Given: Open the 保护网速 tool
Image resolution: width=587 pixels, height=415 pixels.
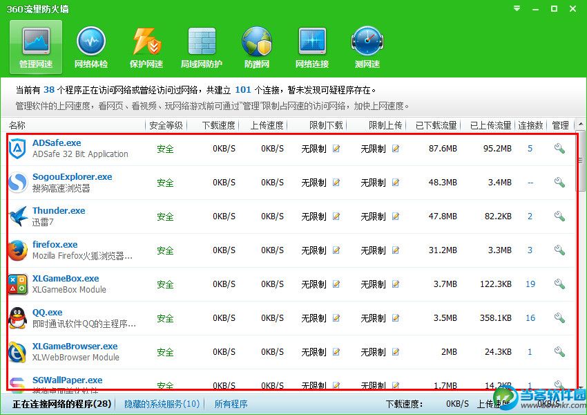Looking at the screenshot, I should tap(146, 47).
